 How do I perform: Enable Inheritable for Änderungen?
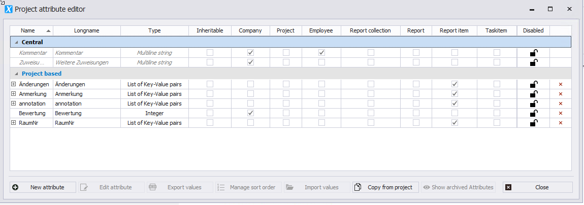pos(210,84)
